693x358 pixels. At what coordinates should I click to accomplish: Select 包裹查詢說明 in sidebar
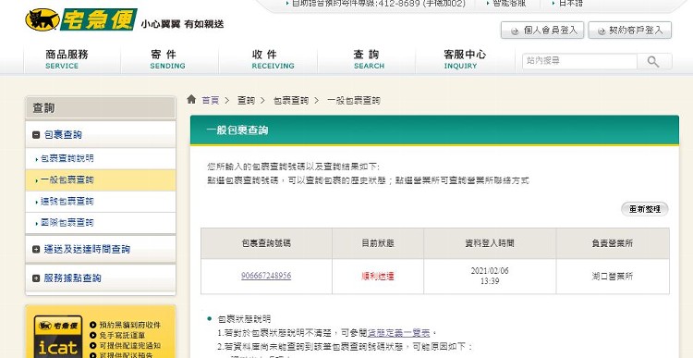tap(67, 158)
